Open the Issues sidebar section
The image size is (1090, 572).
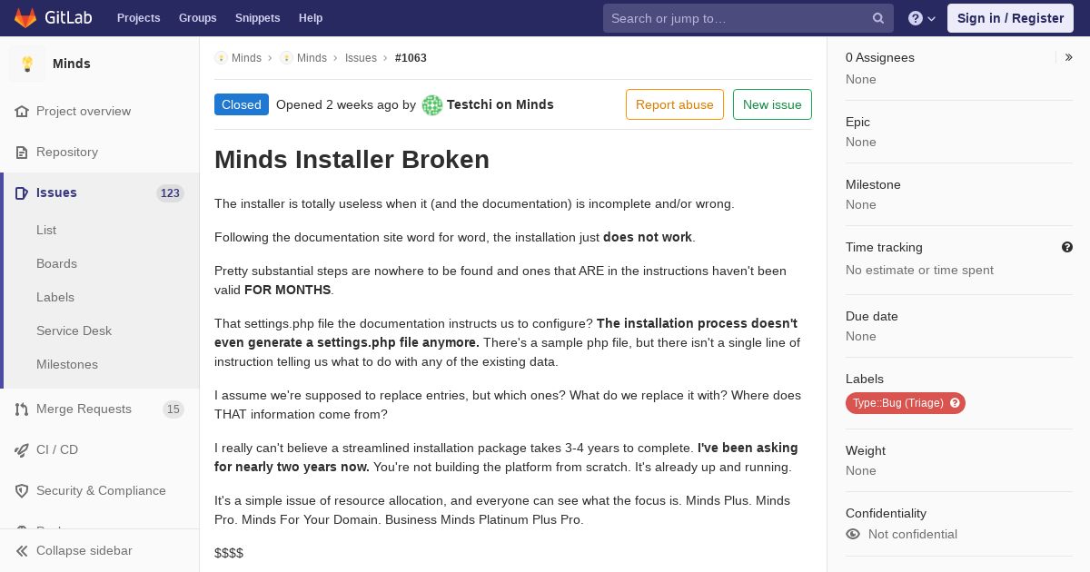click(56, 192)
